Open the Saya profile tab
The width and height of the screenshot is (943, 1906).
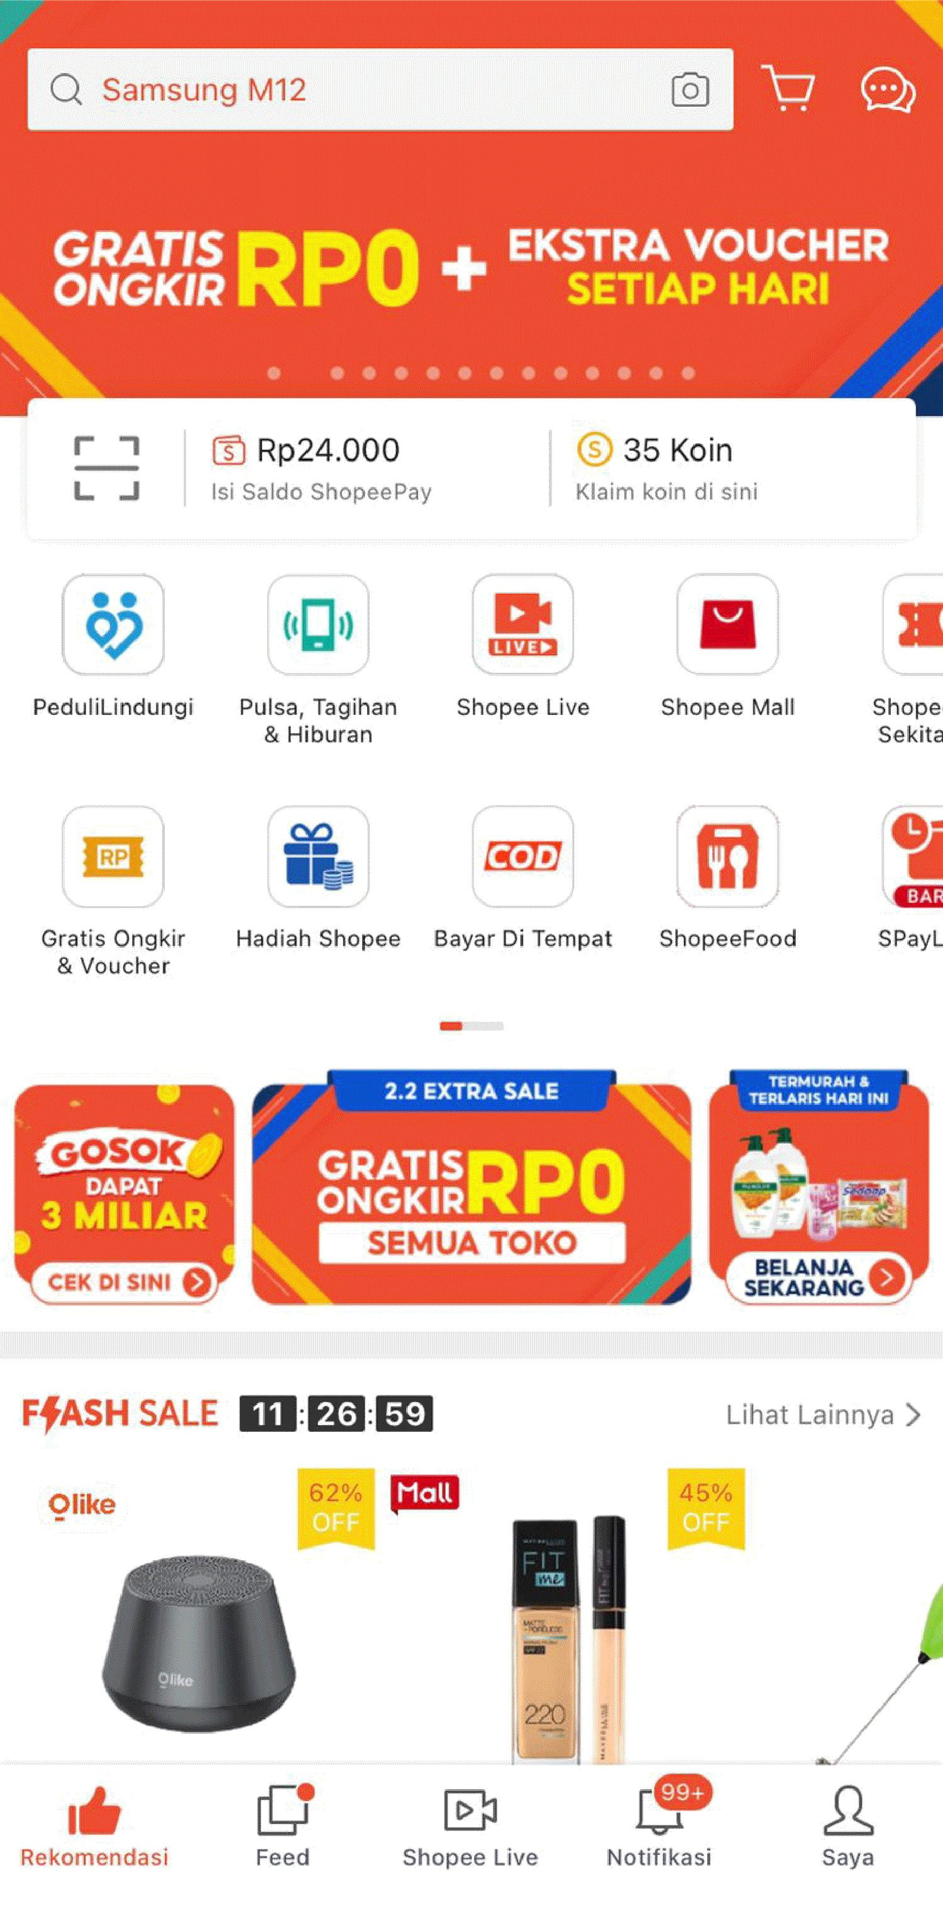848,1826
